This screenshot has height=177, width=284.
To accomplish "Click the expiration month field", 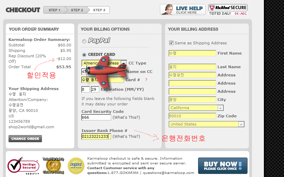I will pyautogui.click(x=86, y=89).
